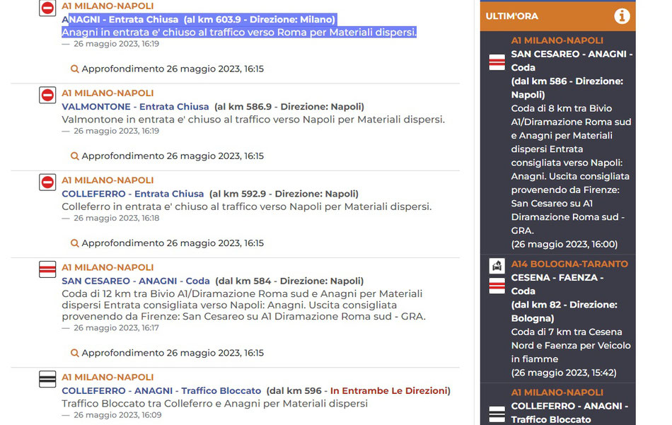Click the burning vehicle icon beside A14 BOLOGNA-TARANTO
The width and height of the screenshot is (672, 425).
(497, 266)
